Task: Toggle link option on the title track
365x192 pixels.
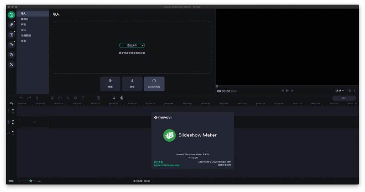Action: [13, 112]
